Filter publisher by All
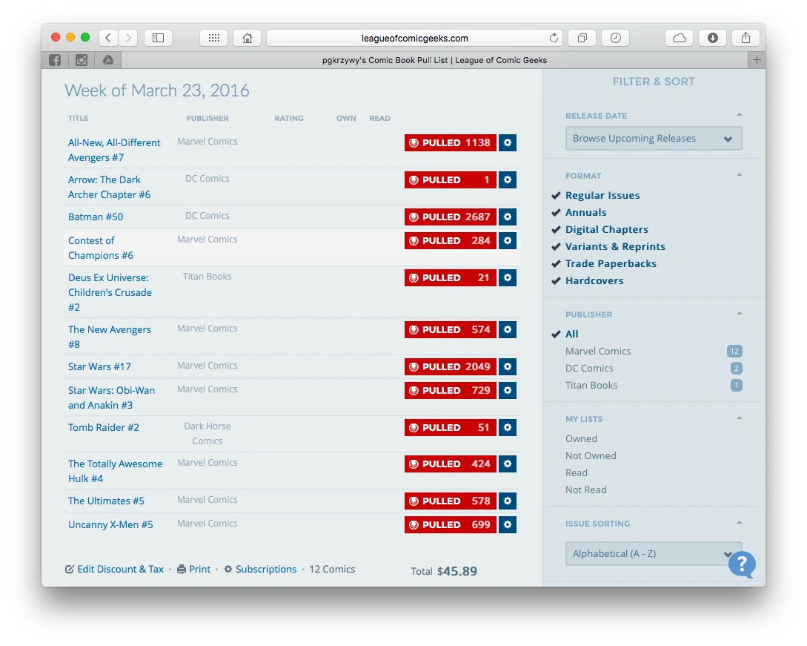The width and height of the screenshot is (807, 646). click(x=572, y=334)
